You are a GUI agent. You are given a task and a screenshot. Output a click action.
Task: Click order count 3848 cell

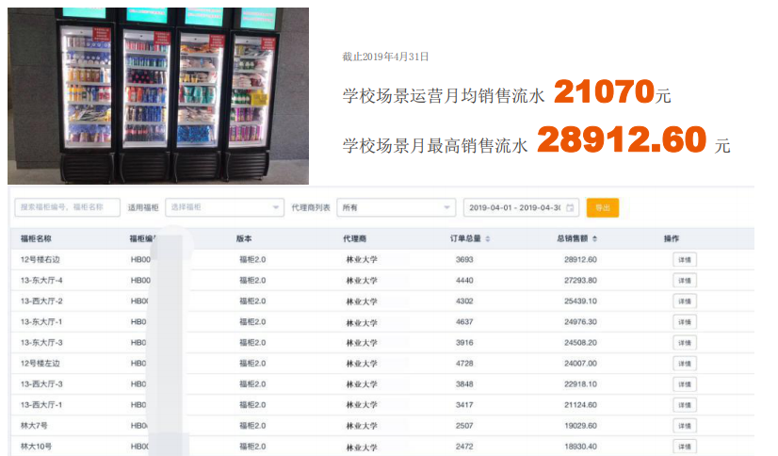(x=464, y=384)
